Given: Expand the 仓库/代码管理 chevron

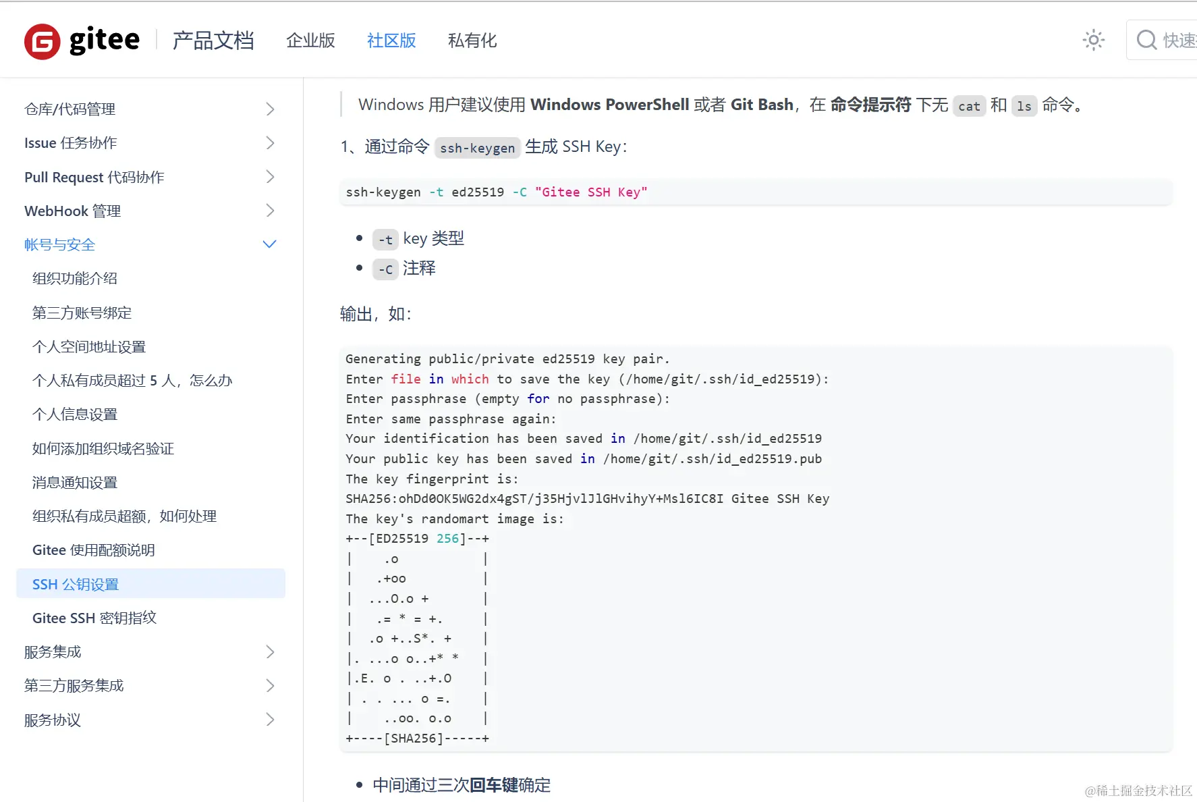Looking at the screenshot, I should 270,109.
